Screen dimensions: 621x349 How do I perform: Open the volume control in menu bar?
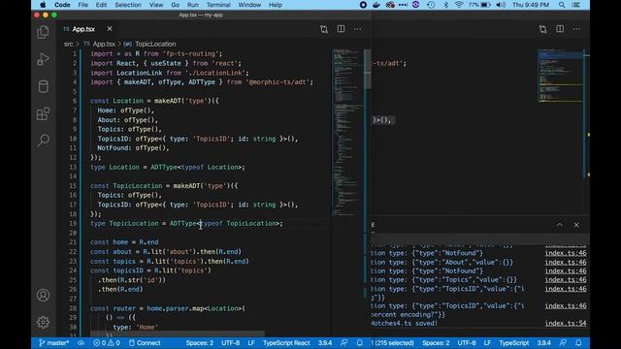[501, 5]
